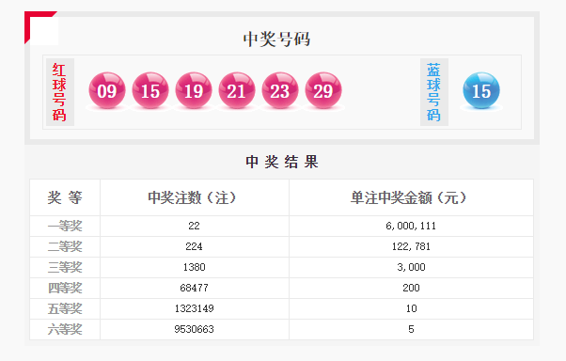Click the 红球号码 label
566x361 pixels.
pos(60,92)
